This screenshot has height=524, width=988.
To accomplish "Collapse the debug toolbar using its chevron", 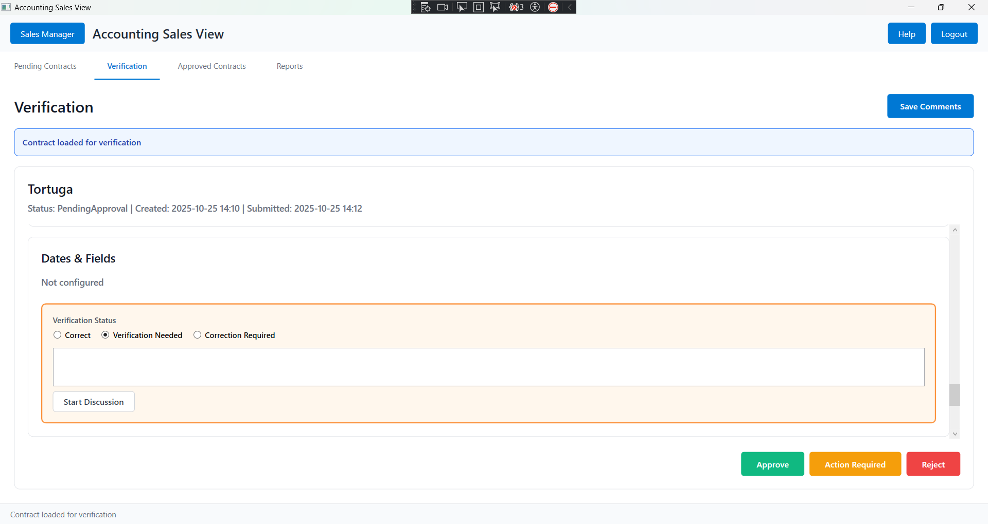I will [x=570, y=7].
